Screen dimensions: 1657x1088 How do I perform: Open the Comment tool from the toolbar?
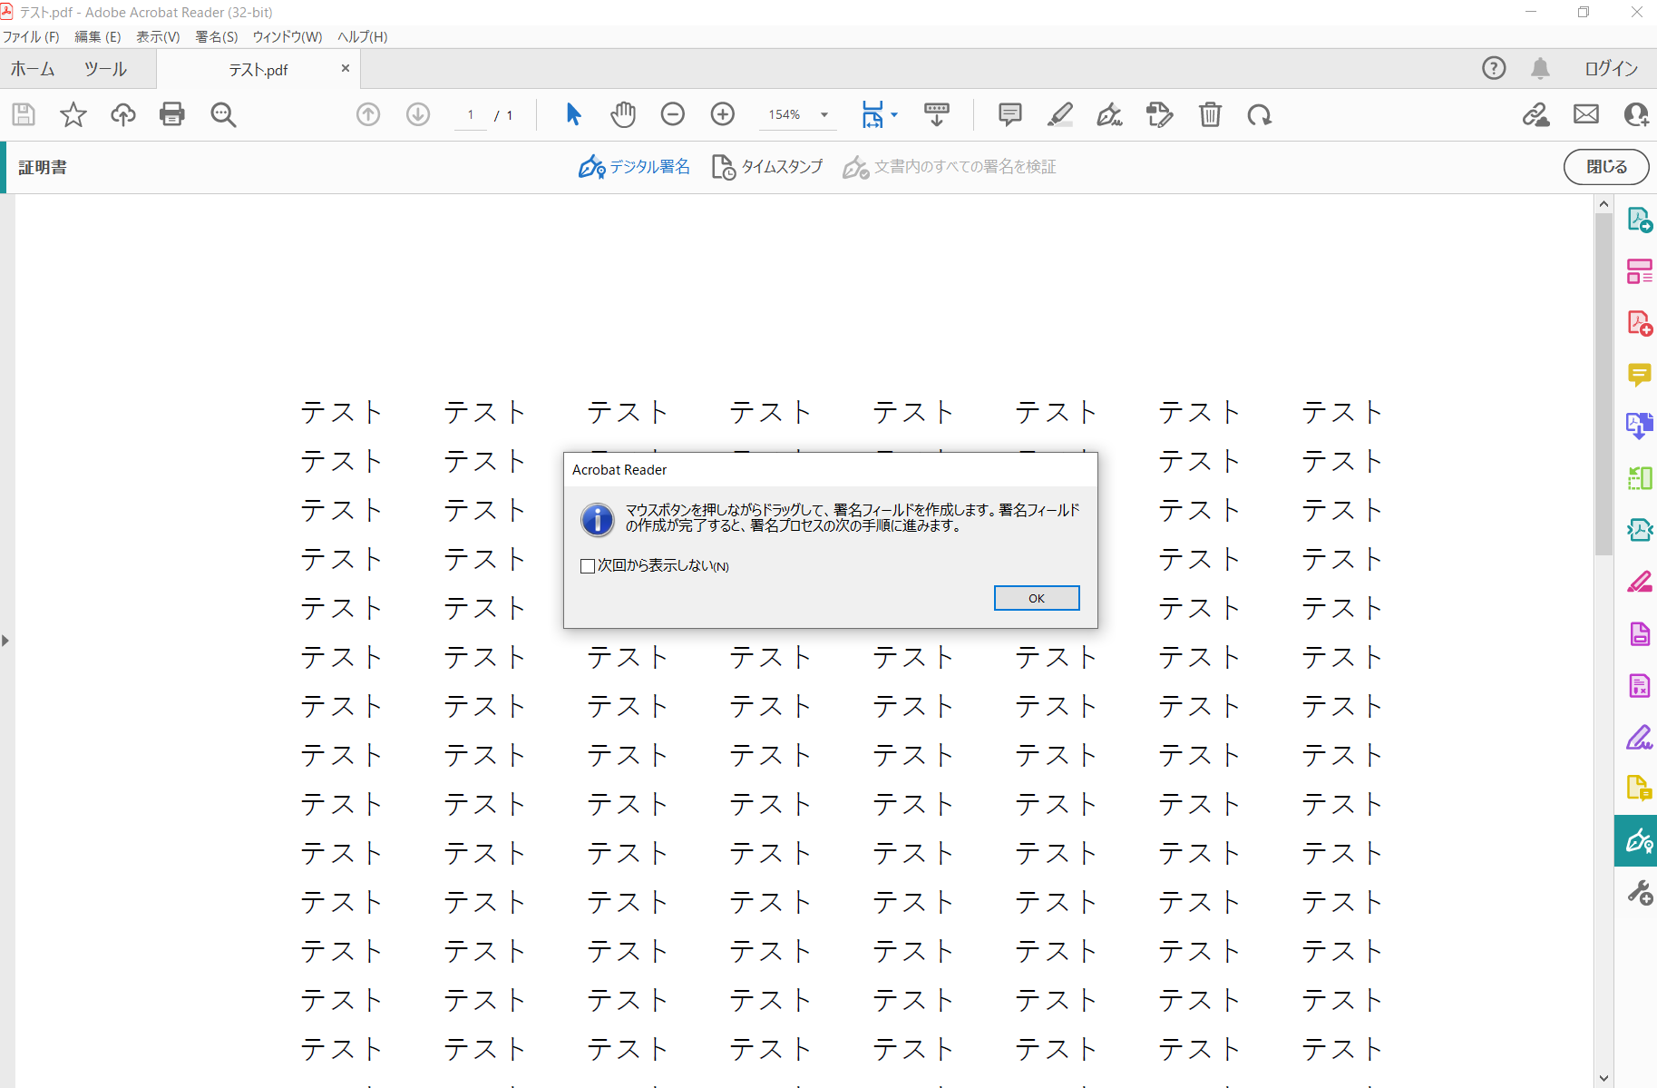[1009, 114]
